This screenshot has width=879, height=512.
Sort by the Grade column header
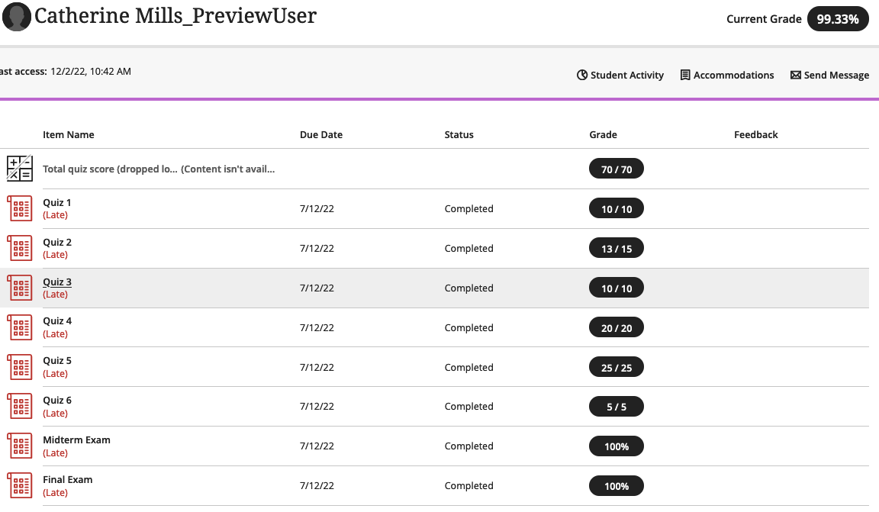pos(603,134)
